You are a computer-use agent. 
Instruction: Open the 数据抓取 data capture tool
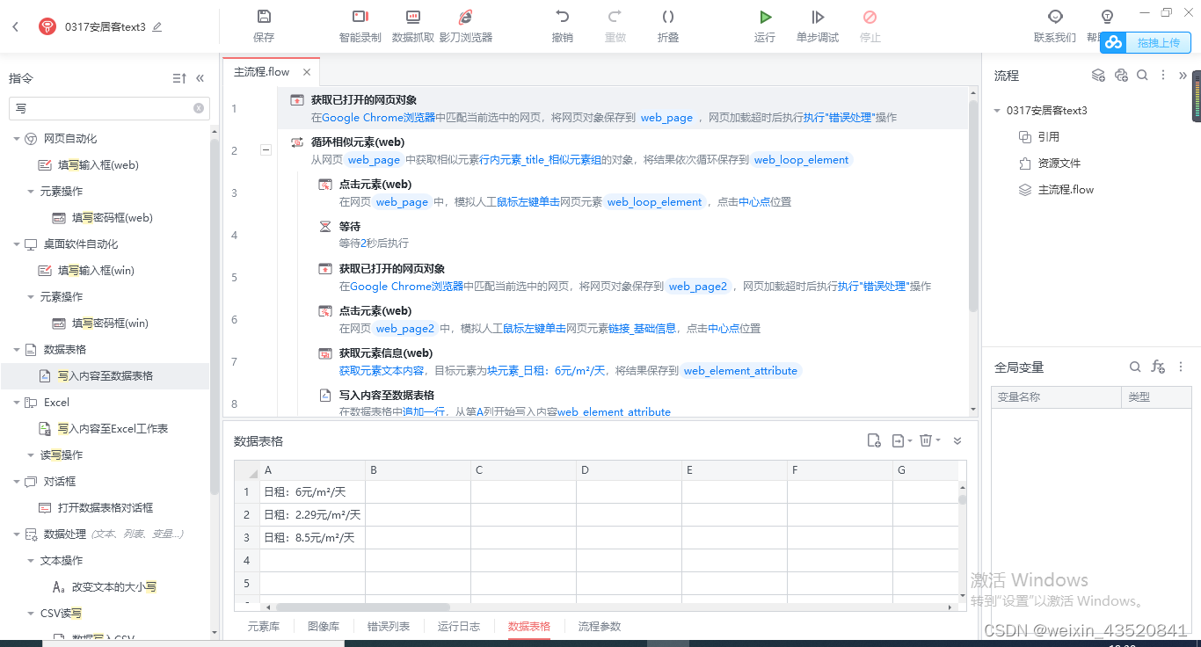tap(412, 17)
